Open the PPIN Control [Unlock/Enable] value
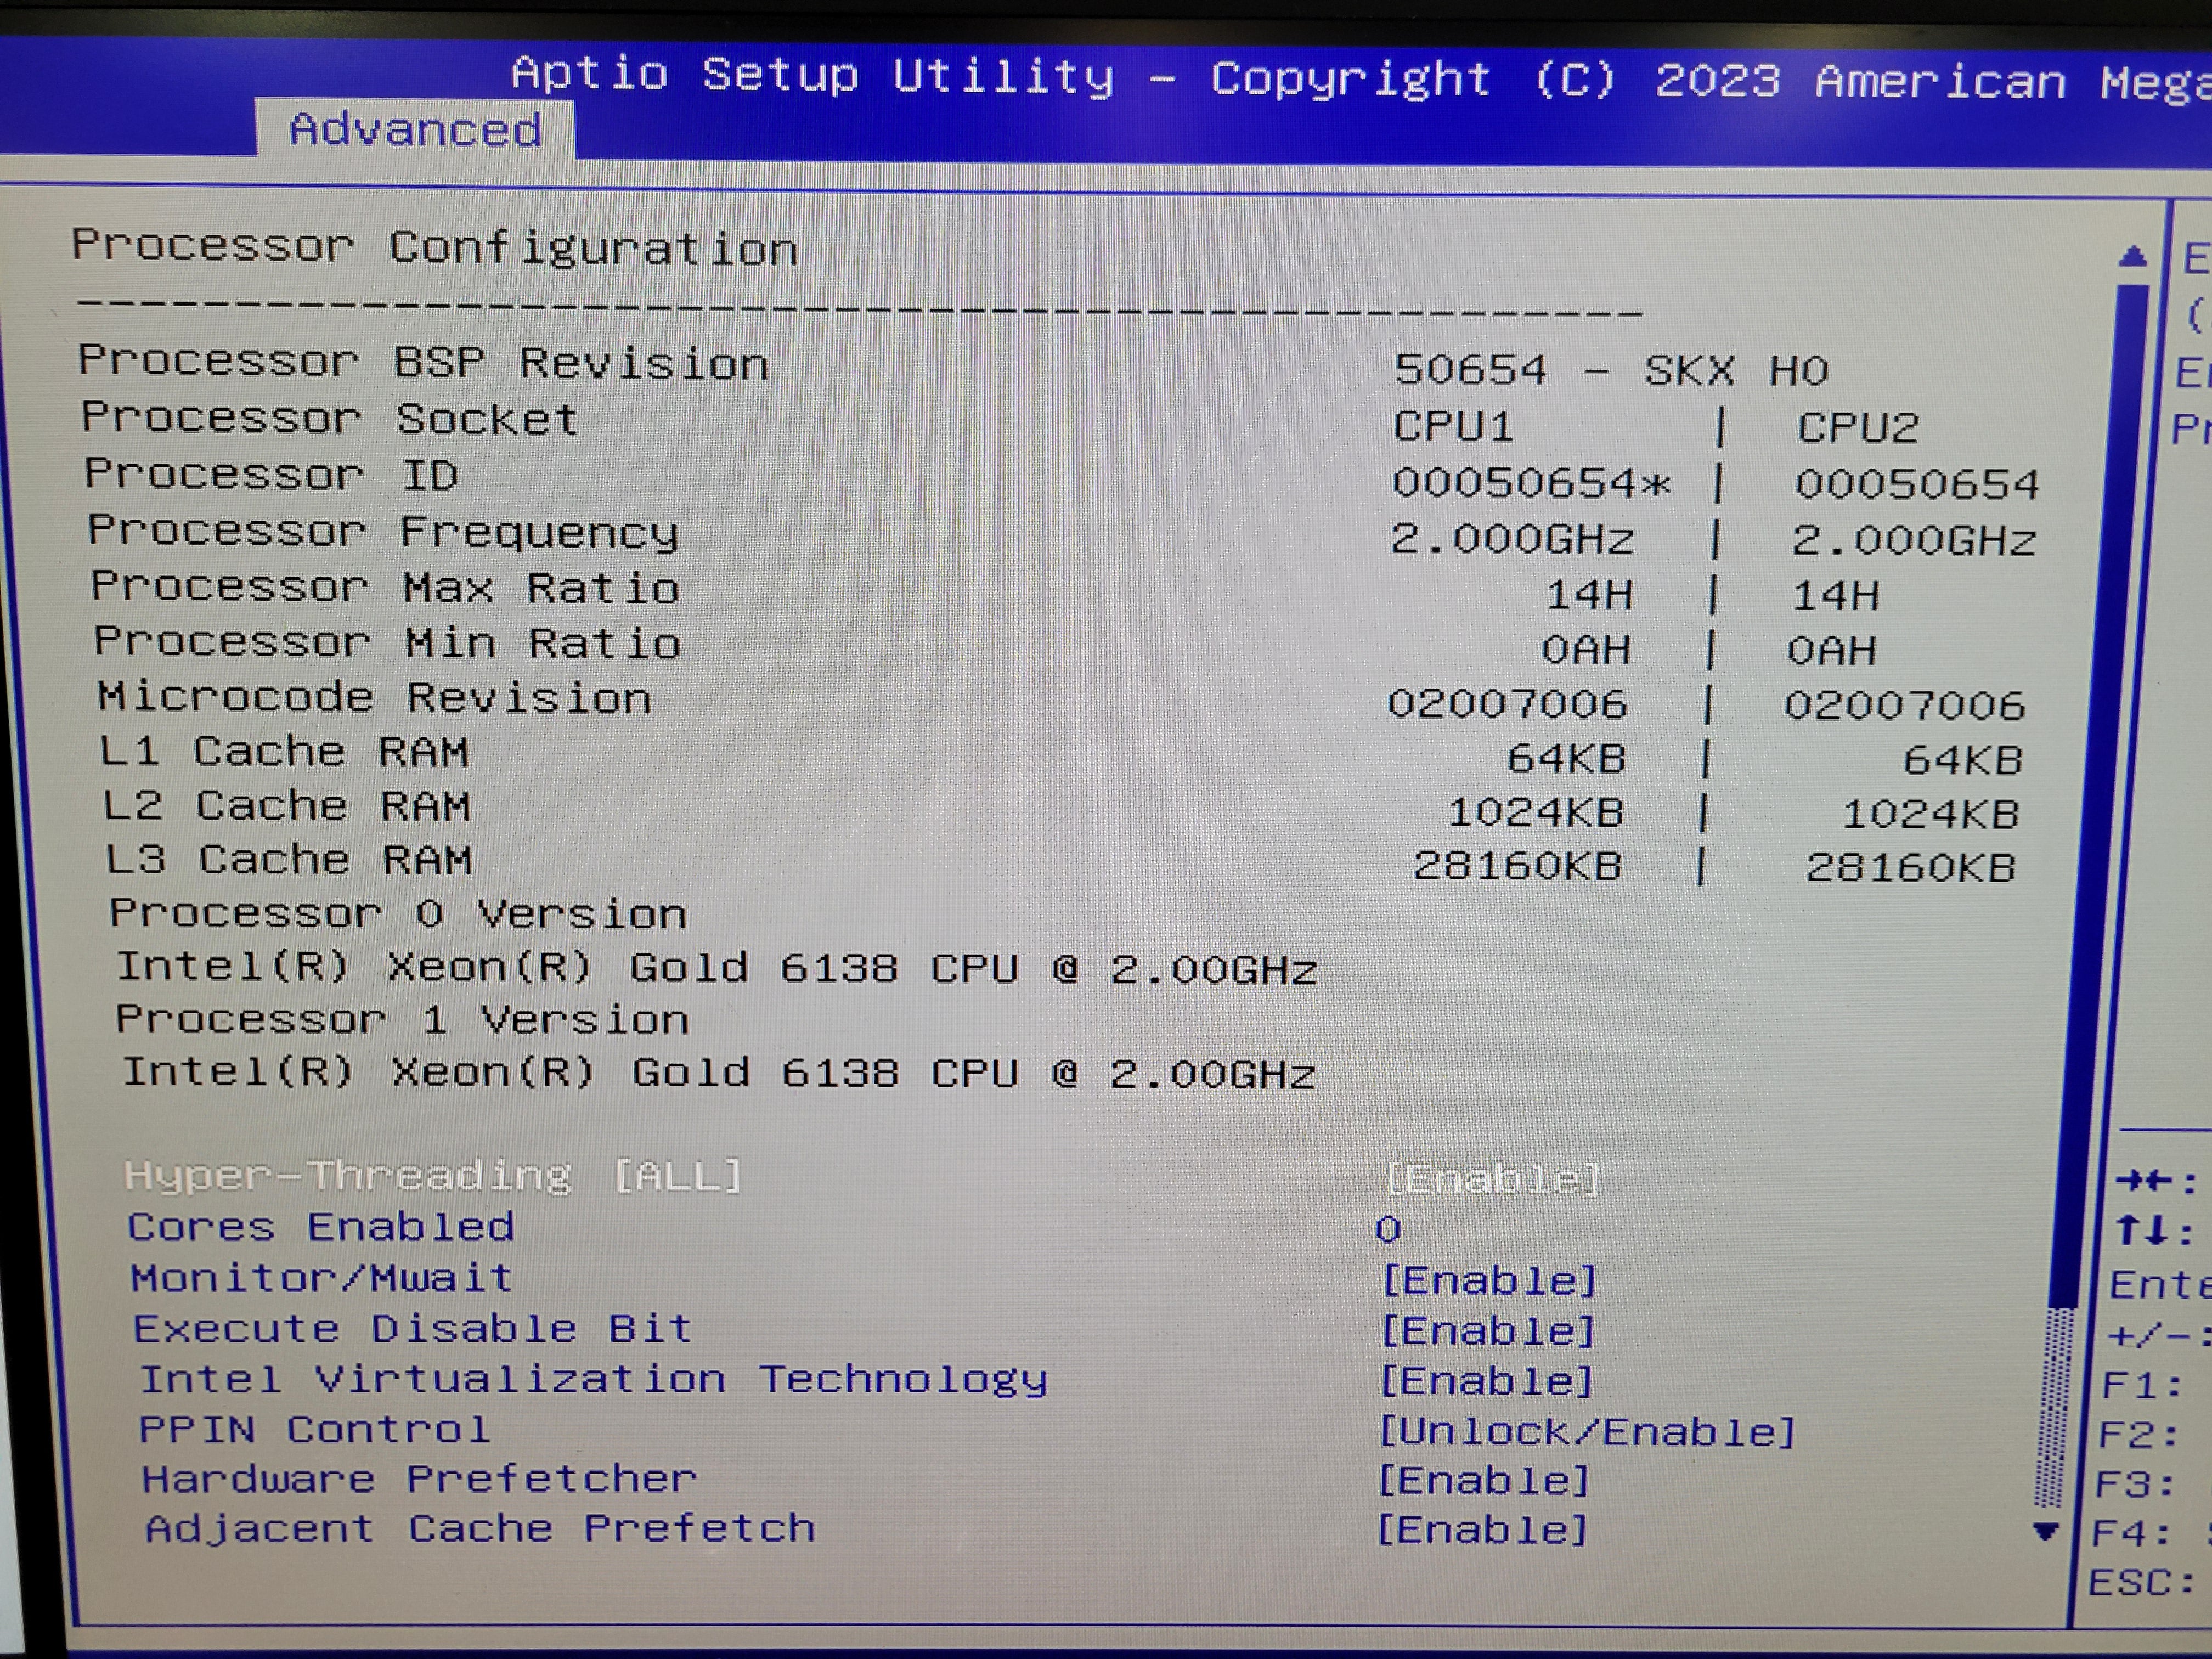Image resolution: width=2212 pixels, height=1659 pixels. point(1587,1432)
